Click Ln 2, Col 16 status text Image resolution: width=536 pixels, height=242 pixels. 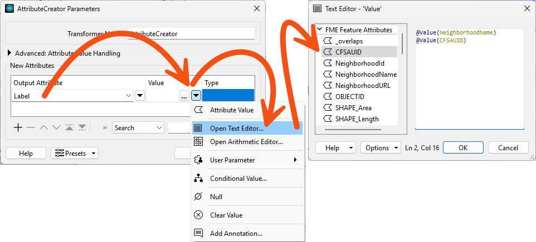[422, 148]
